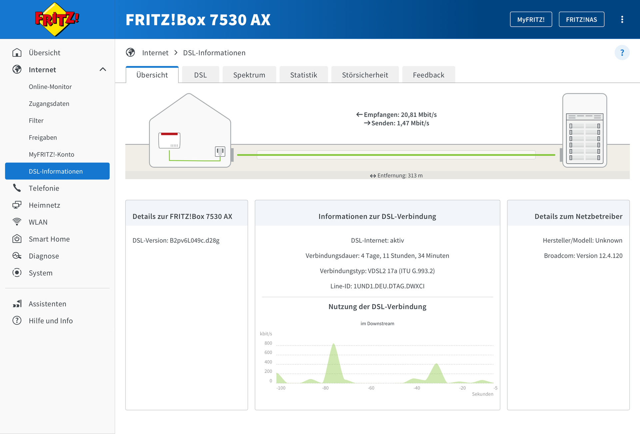This screenshot has width=640, height=434.
Task: Open the MyFRITZ! button
Action: (x=531, y=19)
